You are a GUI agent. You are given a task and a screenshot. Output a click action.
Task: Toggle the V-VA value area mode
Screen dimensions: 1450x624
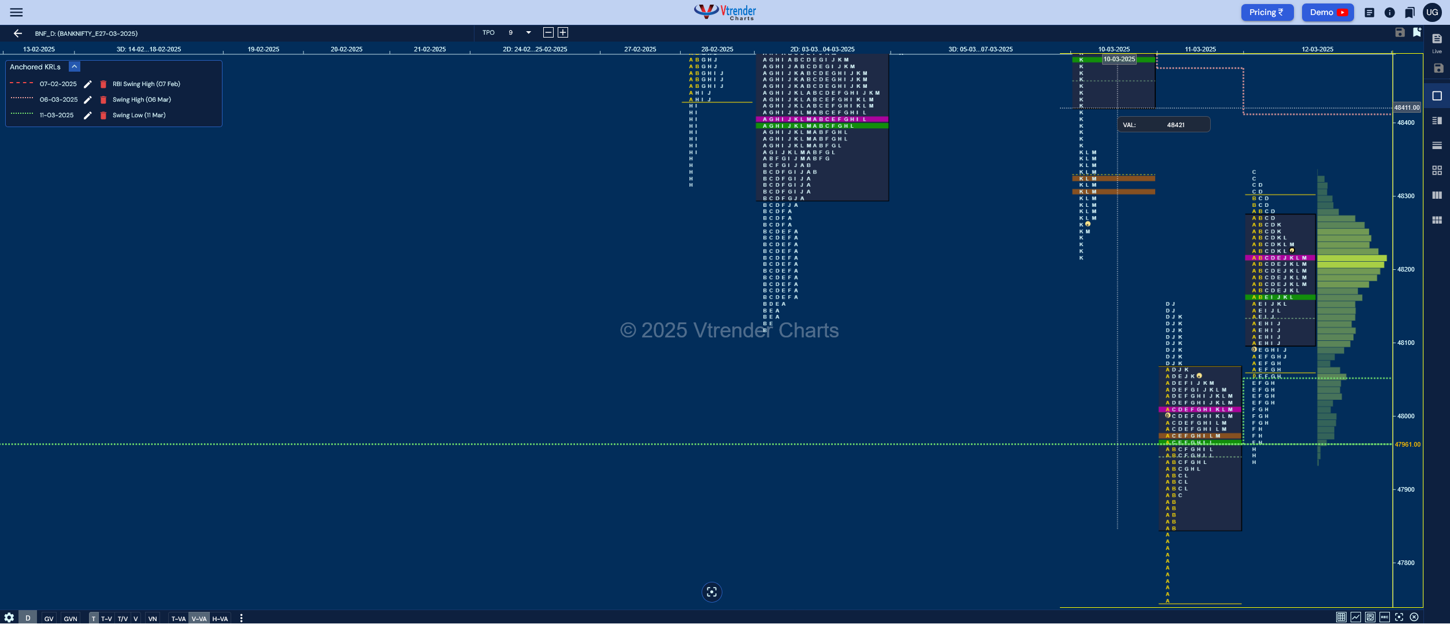(x=199, y=618)
